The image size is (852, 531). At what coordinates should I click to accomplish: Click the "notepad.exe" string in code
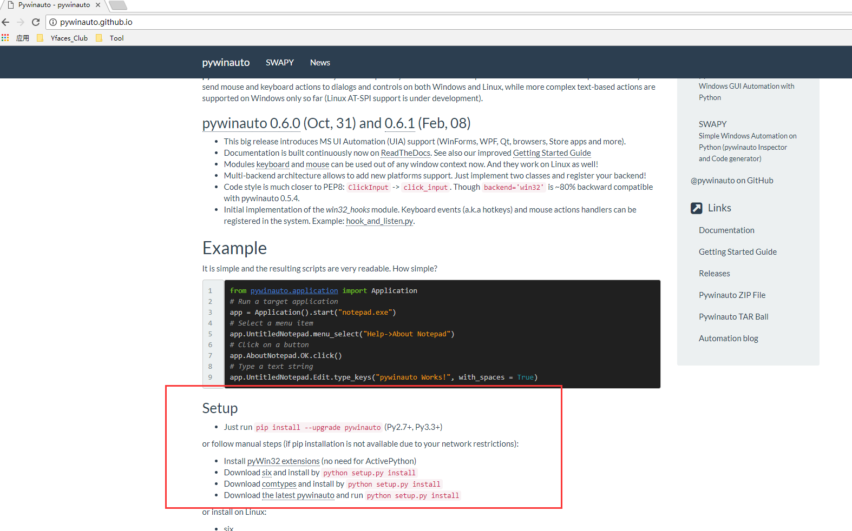365,313
